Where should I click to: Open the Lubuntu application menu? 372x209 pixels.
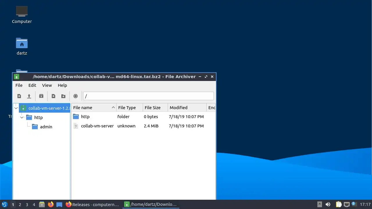click(5, 204)
